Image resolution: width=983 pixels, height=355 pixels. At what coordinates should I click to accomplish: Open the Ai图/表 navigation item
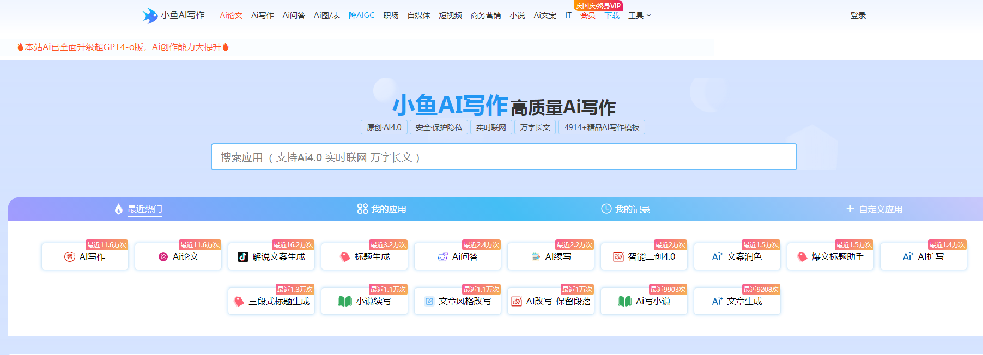coord(327,15)
